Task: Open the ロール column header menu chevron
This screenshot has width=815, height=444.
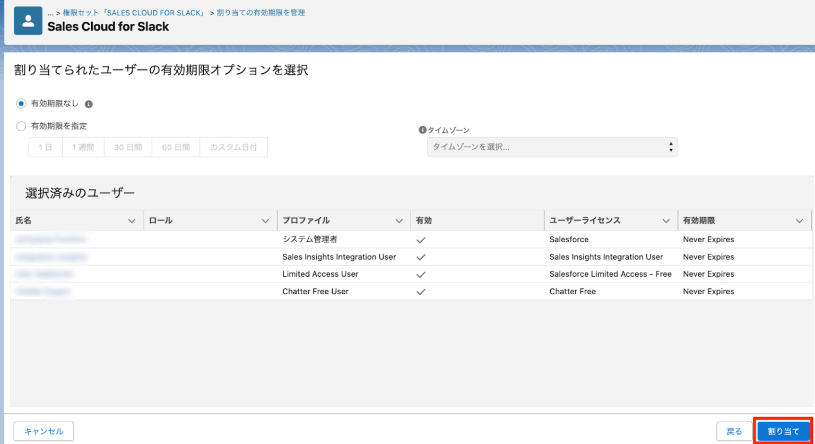Action: [x=265, y=221]
